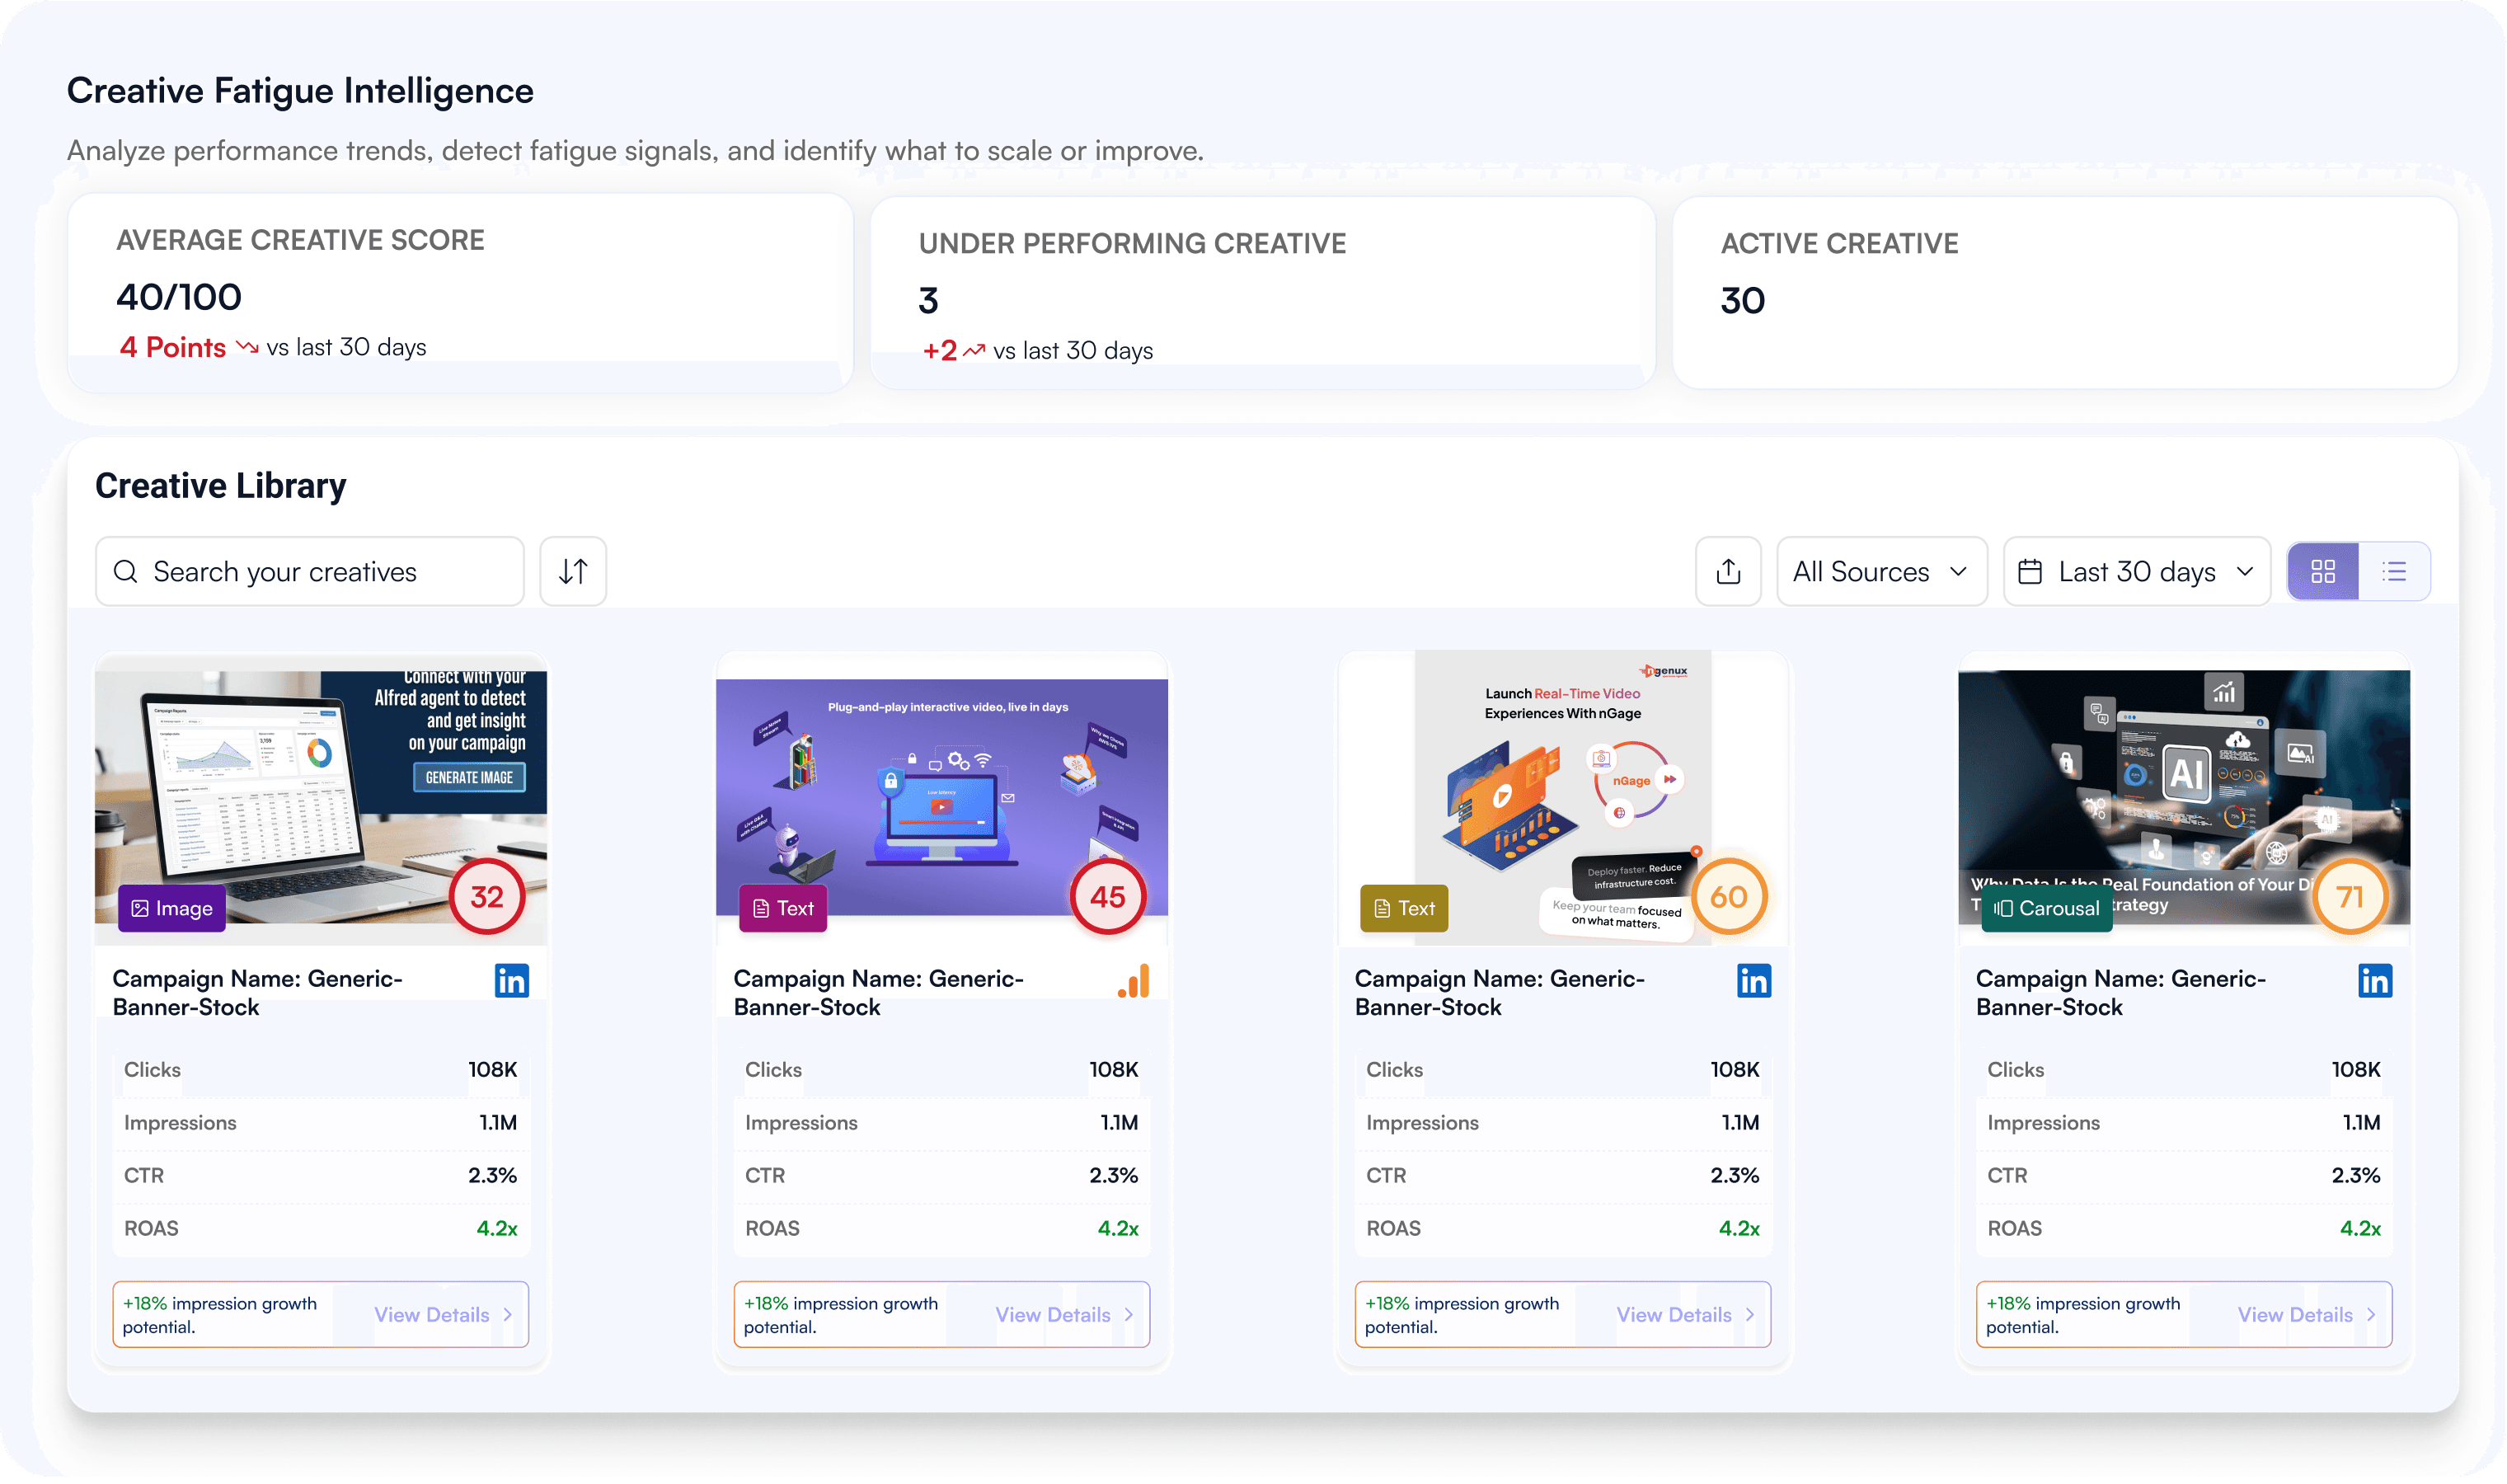Switch to grid view layout
The width and height of the screenshot is (2507, 1484).
[x=2323, y=571]
